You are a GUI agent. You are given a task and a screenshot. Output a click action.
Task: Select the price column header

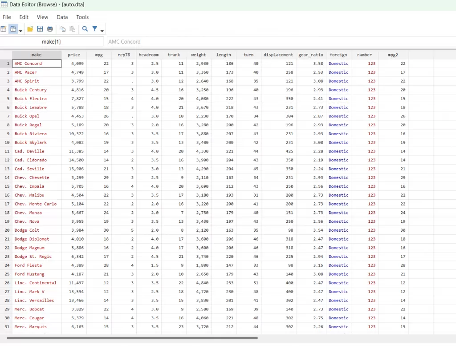(x=74, y=55)
